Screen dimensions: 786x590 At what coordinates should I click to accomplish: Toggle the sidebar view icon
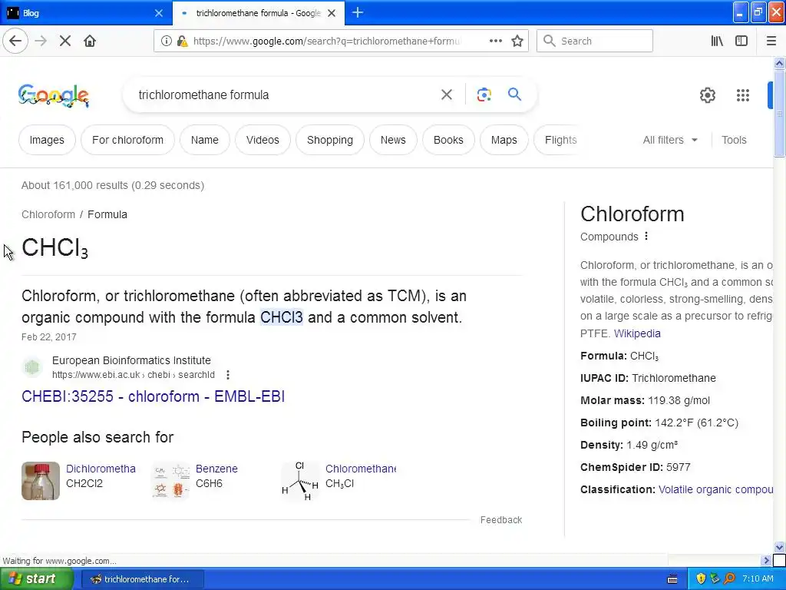741,41
